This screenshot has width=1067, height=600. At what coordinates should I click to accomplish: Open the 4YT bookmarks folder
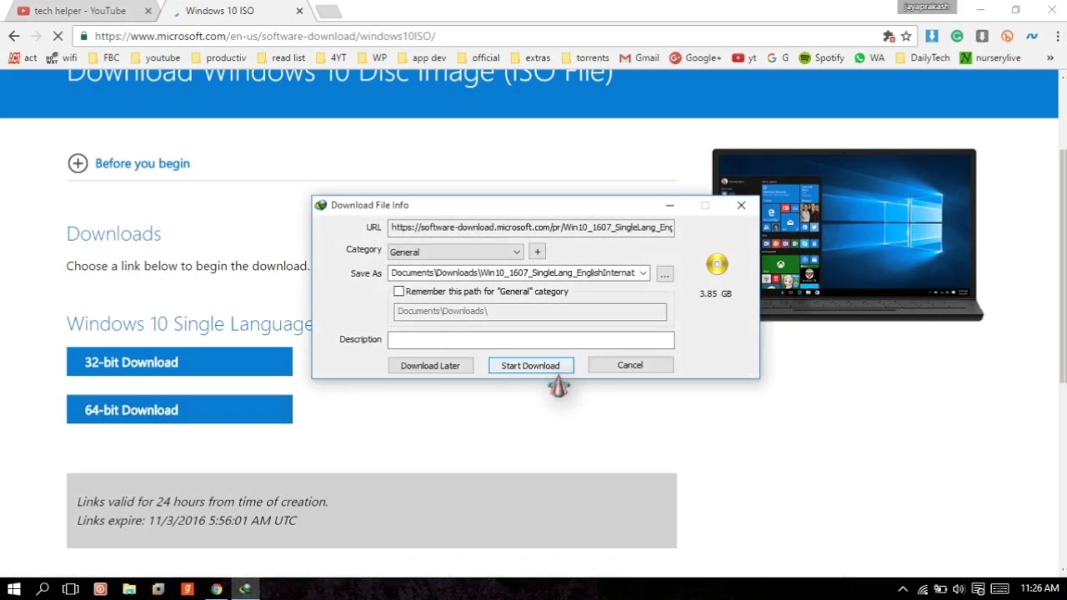coord(330,57)
